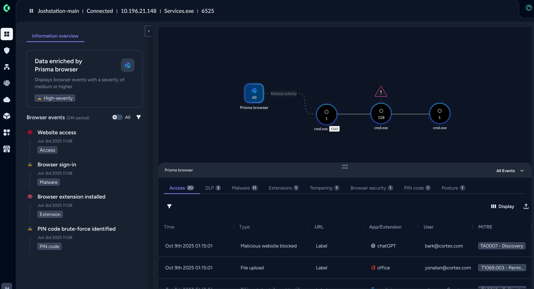The width and height of the screenshot is (534, 289).
Task: Switch to the Extensions tab
Action: [x=284, y=188]
